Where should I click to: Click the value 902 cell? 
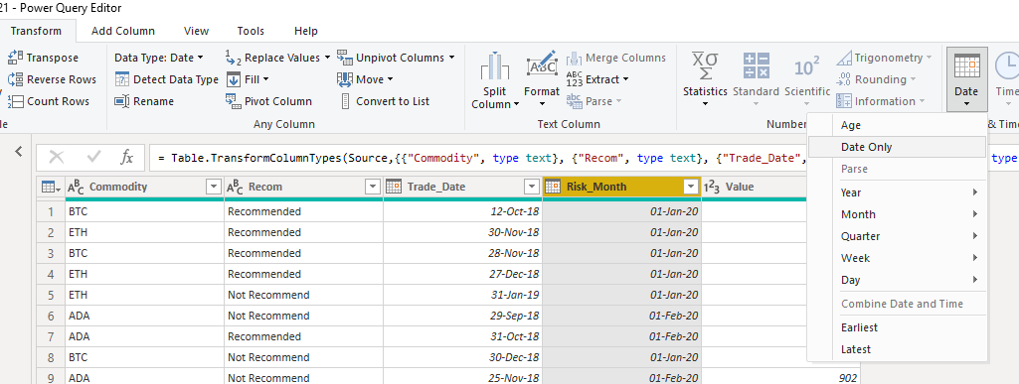pyautogui.click(x=780, y=377)
